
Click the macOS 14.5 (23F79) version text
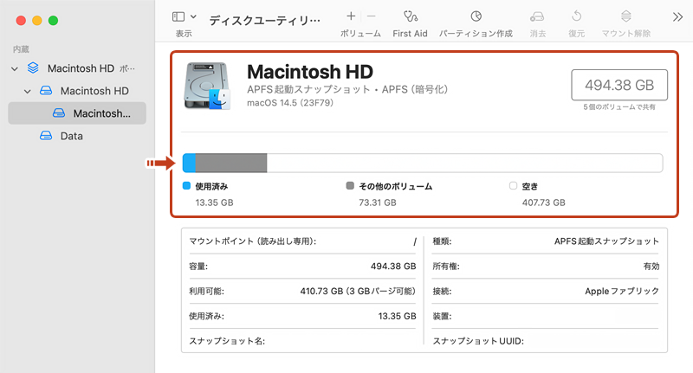click(290, 103)
